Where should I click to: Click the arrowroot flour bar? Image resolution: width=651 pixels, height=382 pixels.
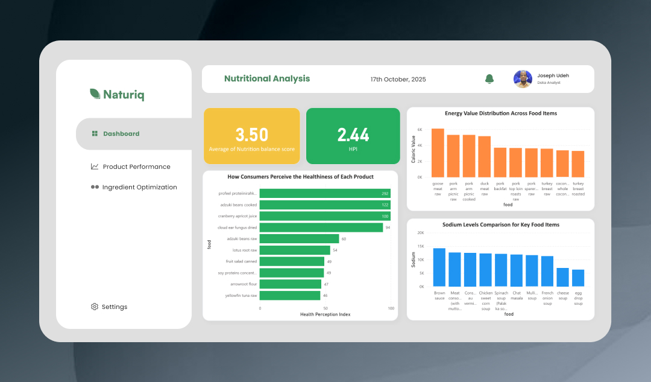[x=291, y=284]
